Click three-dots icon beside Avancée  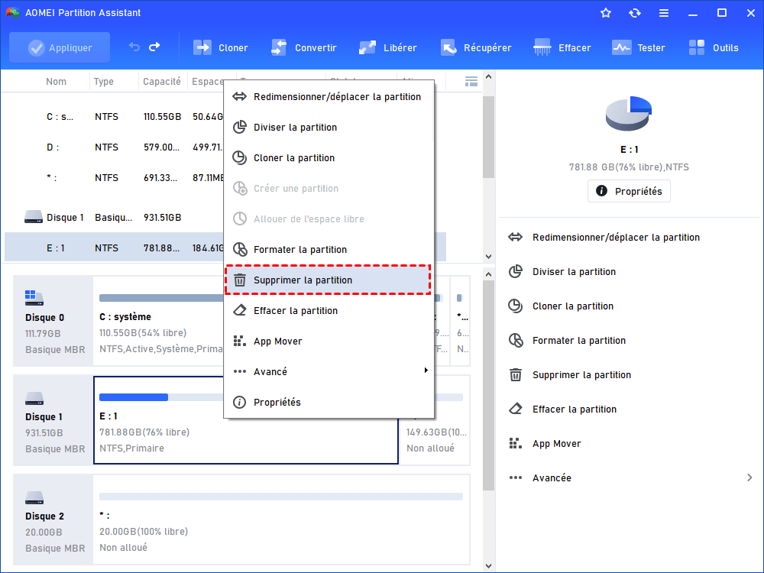point(516,478)
